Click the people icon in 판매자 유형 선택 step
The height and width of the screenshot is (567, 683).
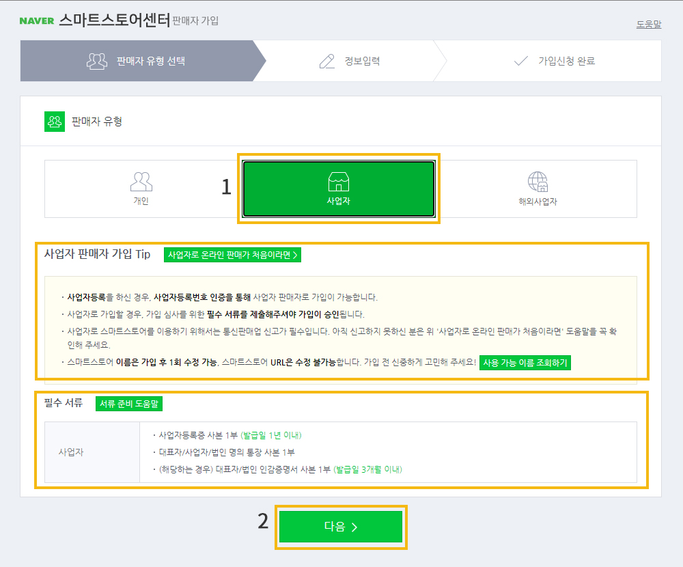(x=97, y=61)
